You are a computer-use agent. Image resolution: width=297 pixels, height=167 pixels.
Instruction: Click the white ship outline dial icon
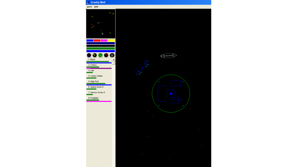pos(112,55)
